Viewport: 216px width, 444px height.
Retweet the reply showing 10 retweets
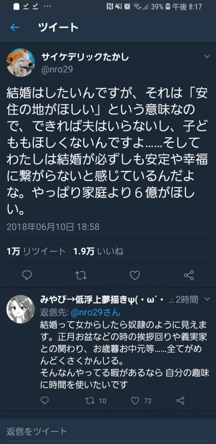click(x=96, y=401)
